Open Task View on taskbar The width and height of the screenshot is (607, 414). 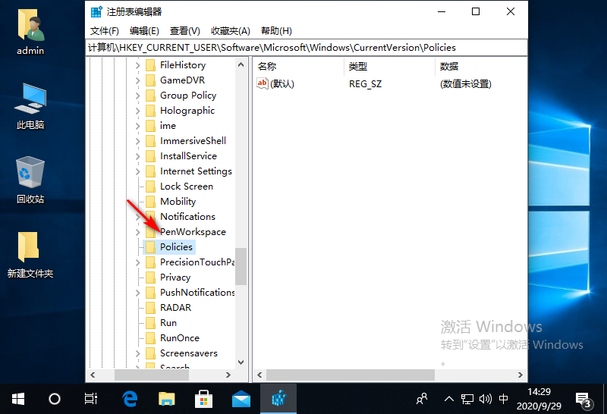click(x=91, y=399)
